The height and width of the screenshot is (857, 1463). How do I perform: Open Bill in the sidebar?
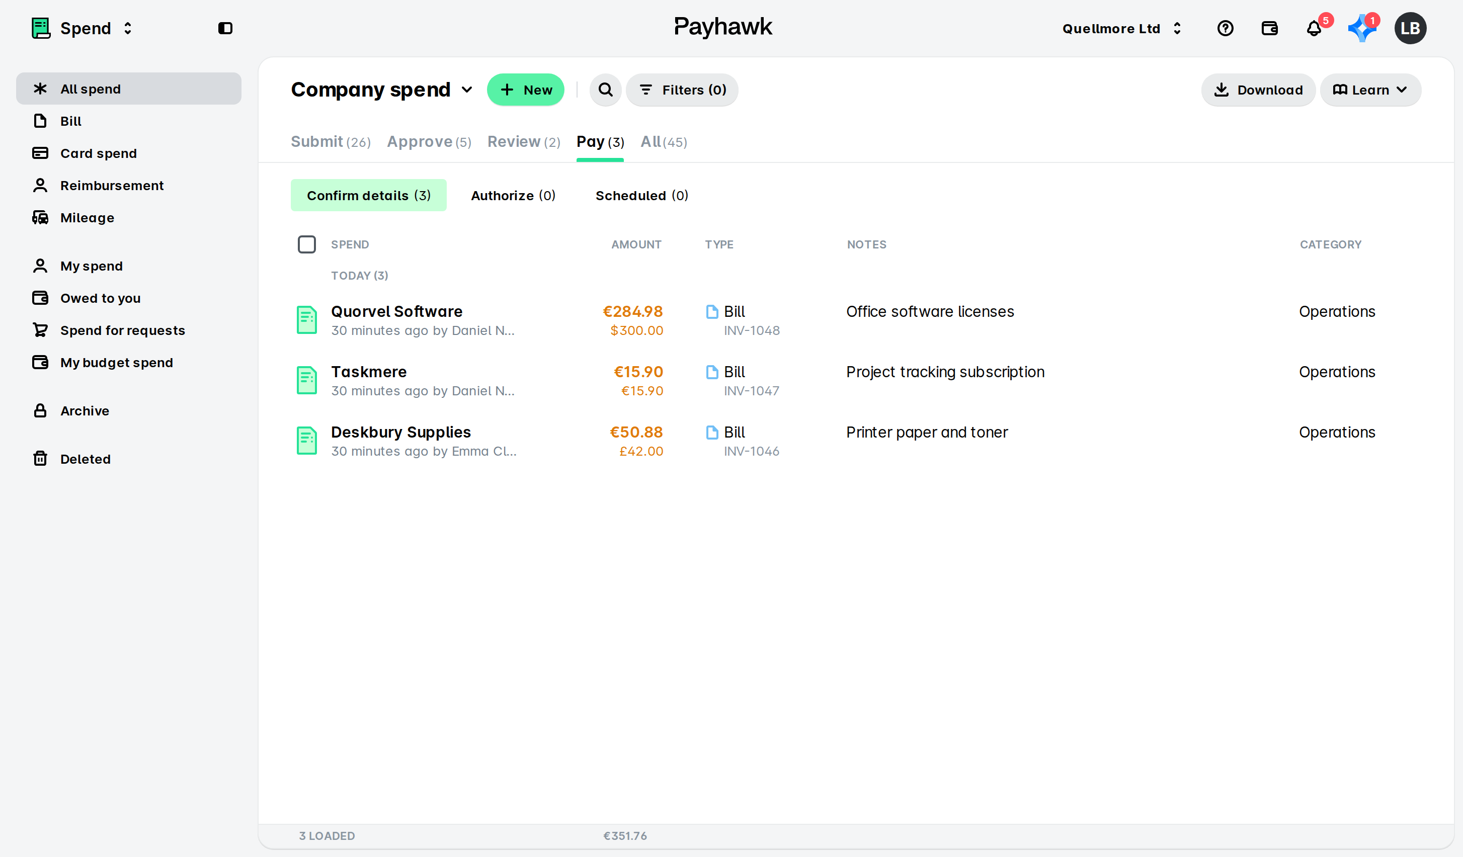coord(129,121)
